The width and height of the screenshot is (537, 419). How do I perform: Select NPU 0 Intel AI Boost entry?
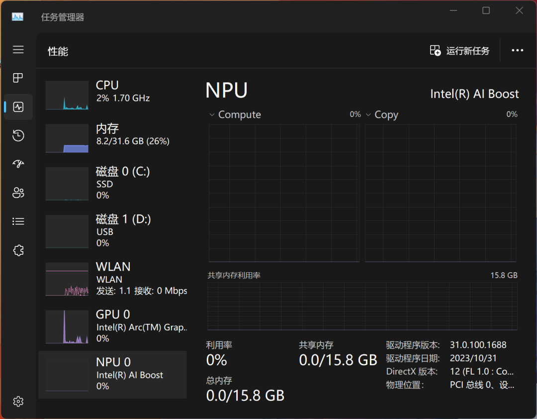pos(113,374)
